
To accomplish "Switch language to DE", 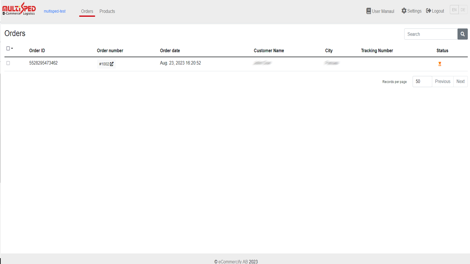I will pyautogui.click(x=463, y=10).
